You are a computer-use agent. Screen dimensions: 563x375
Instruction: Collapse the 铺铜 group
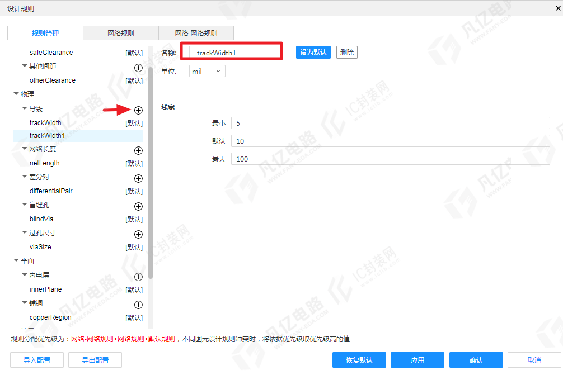click(x=25, y=303)
